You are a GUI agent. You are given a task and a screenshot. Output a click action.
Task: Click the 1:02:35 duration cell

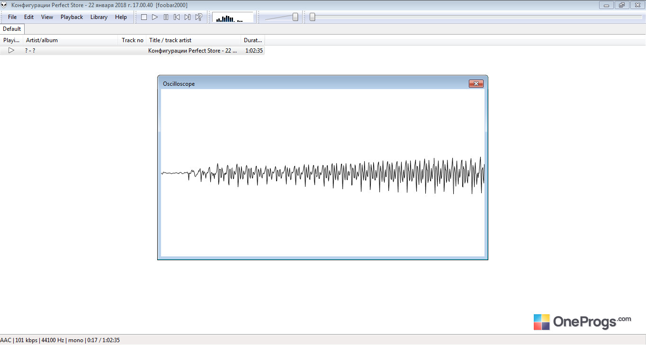(x=254, y=50)
